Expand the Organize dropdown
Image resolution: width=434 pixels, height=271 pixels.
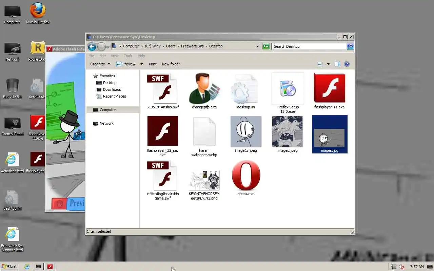point(100,64)
